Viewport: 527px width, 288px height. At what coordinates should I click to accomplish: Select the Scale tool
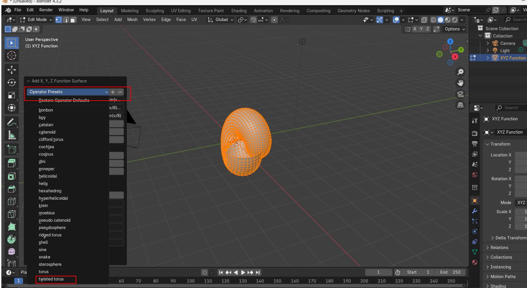pos(12,95)
